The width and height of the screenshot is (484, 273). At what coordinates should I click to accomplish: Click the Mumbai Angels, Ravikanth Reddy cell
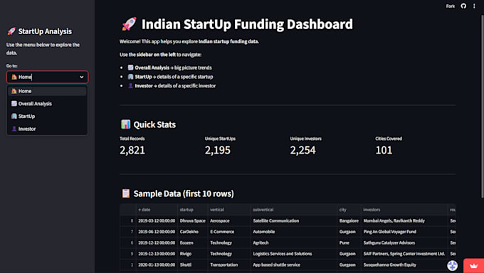pyautogui.click(x=404, y=220)
